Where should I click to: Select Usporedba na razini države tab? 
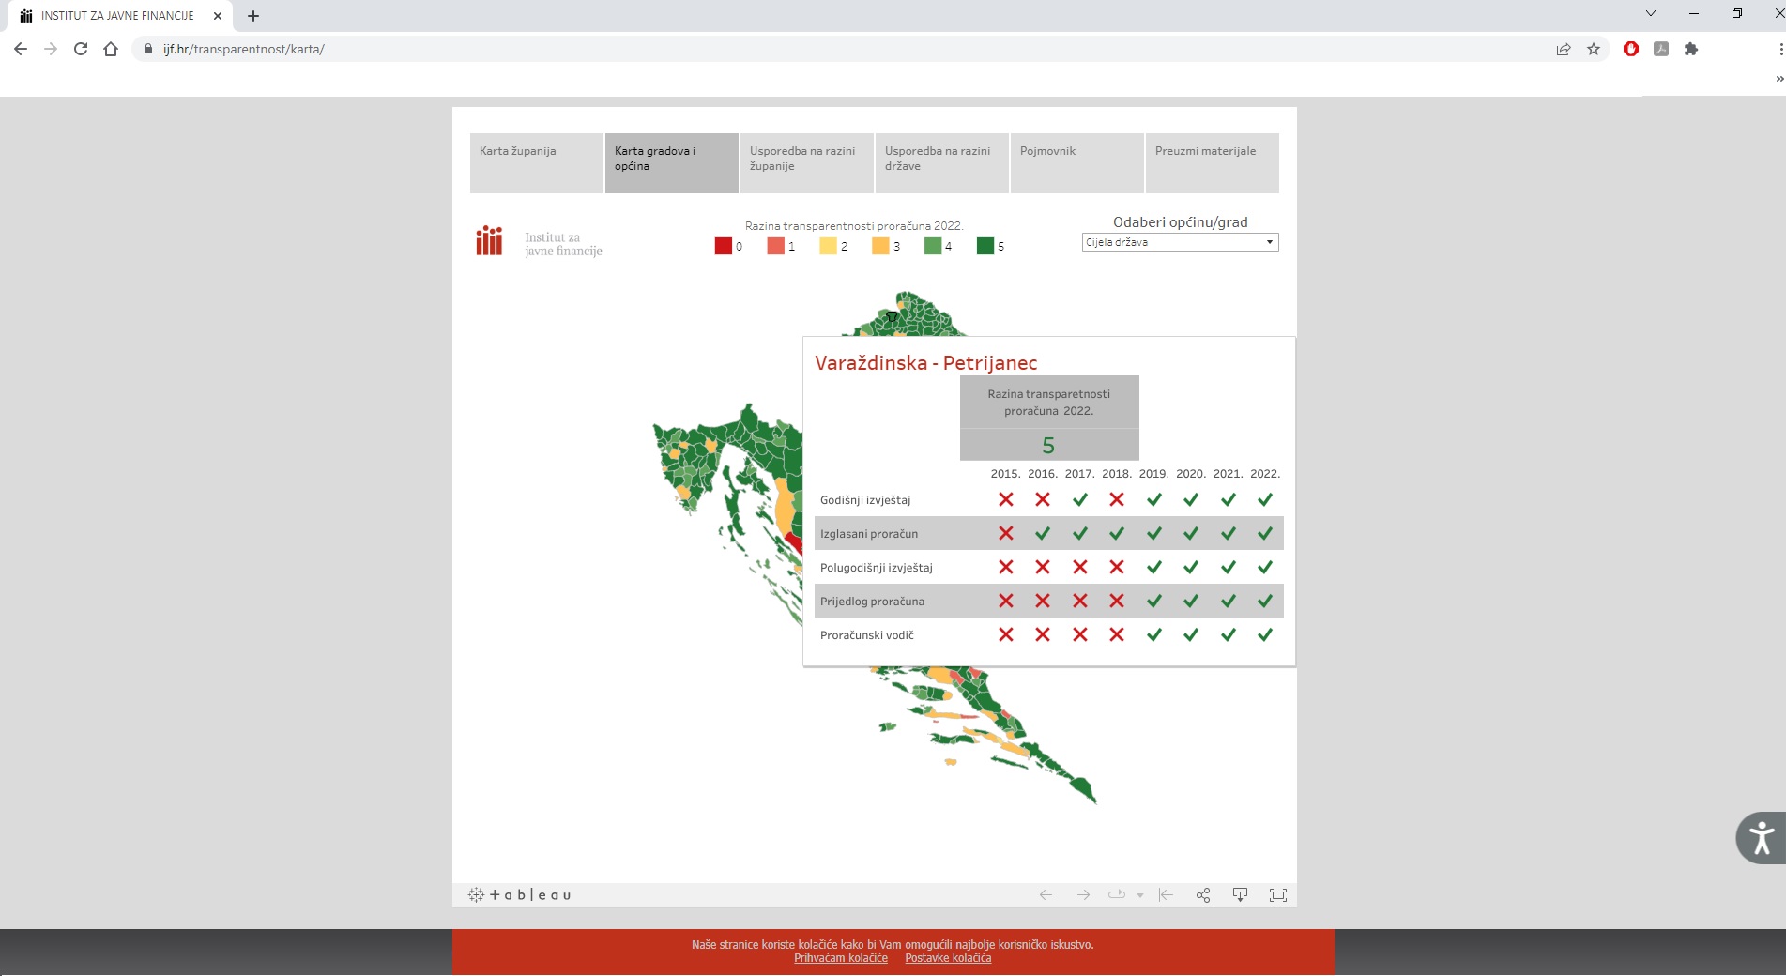(x=941, y=163)
